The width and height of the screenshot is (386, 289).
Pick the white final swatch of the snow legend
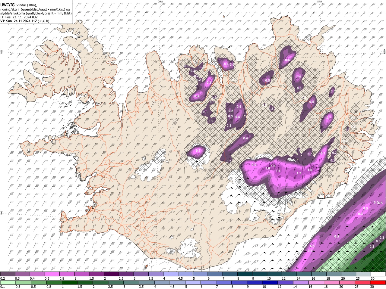pyautogui.click(x=378, y=274)
